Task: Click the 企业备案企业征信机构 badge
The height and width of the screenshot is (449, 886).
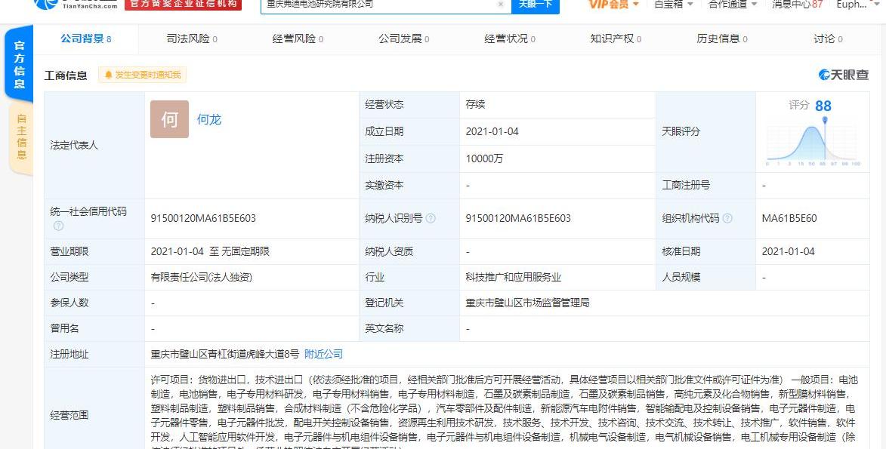Action: tap(185, 5)
